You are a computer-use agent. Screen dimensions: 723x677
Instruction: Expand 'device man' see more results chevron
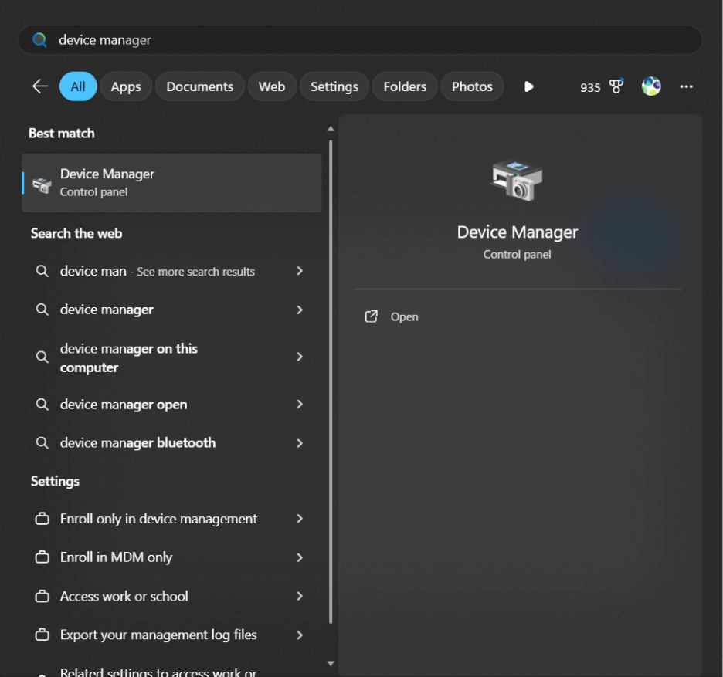300,271
